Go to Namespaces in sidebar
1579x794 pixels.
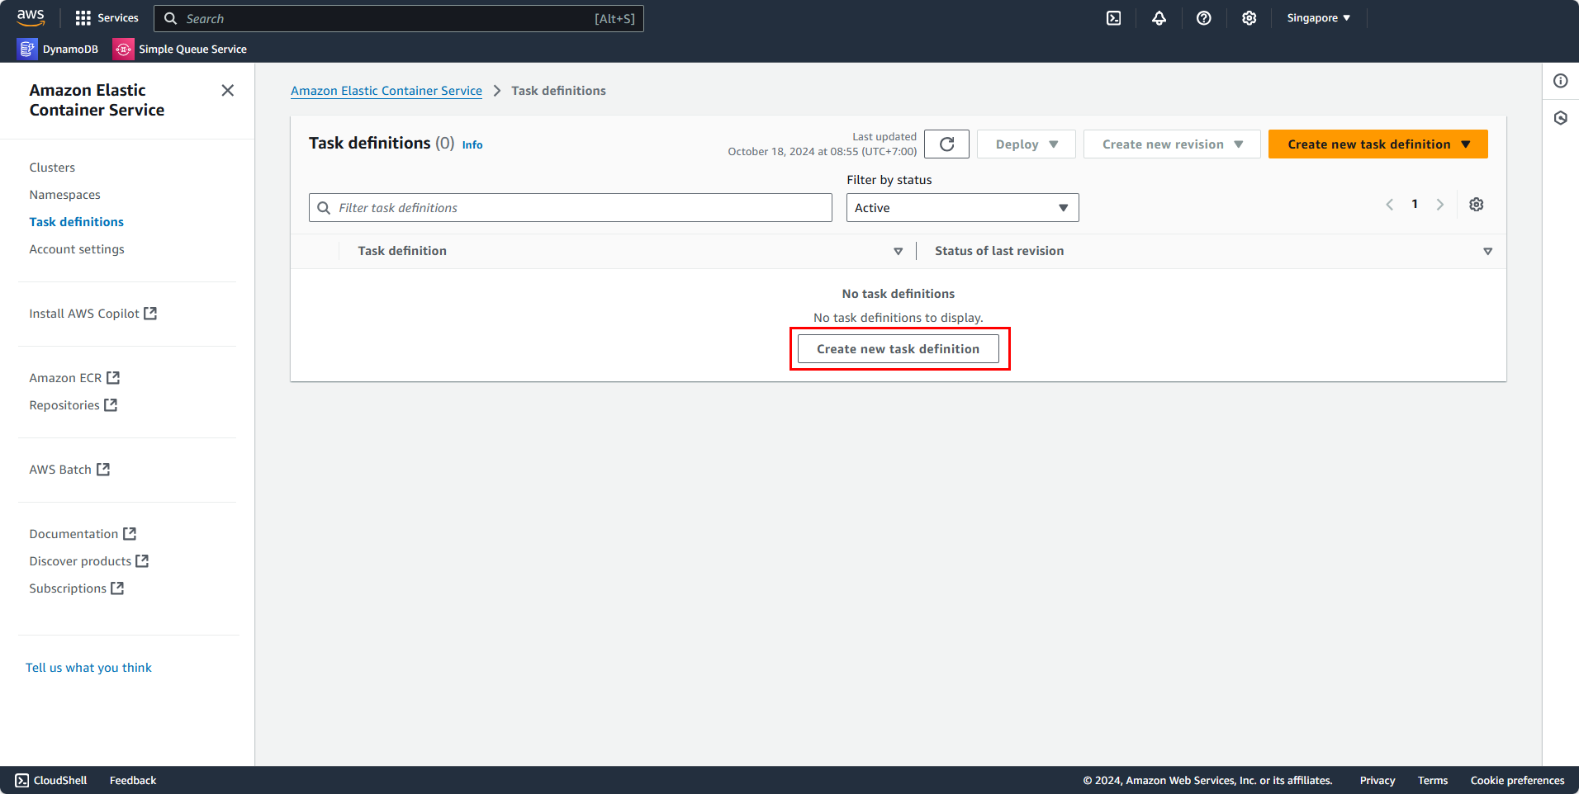(64, 195)
